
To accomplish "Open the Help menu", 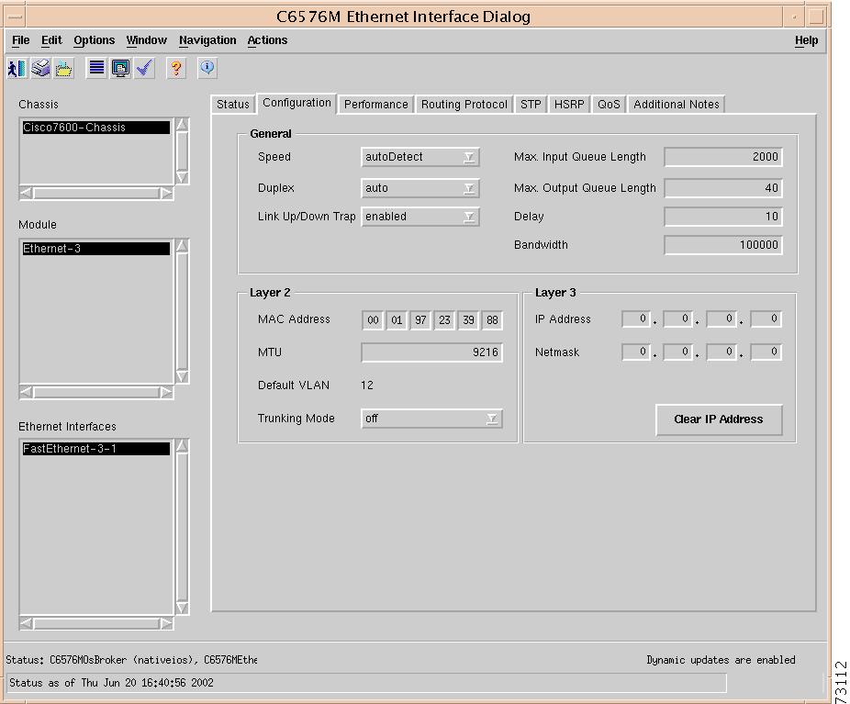I will point(806,40).
